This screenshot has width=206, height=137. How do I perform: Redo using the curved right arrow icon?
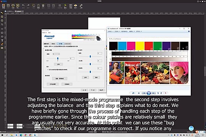[28, 6]
